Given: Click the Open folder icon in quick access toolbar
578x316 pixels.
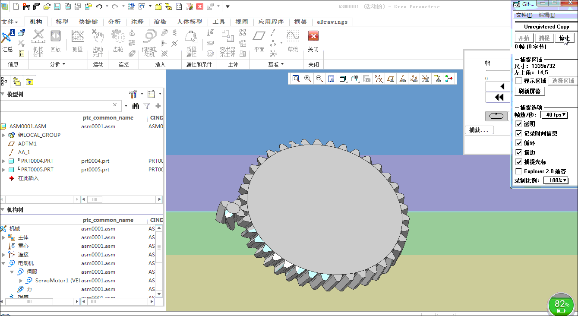Looking at the screenshot, I should pos(47,6).
